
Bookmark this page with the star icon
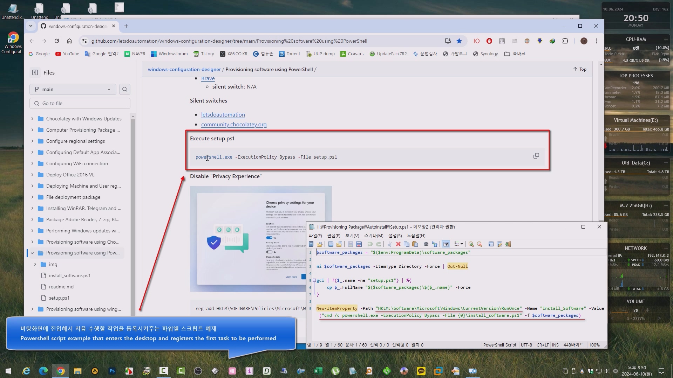459,41
